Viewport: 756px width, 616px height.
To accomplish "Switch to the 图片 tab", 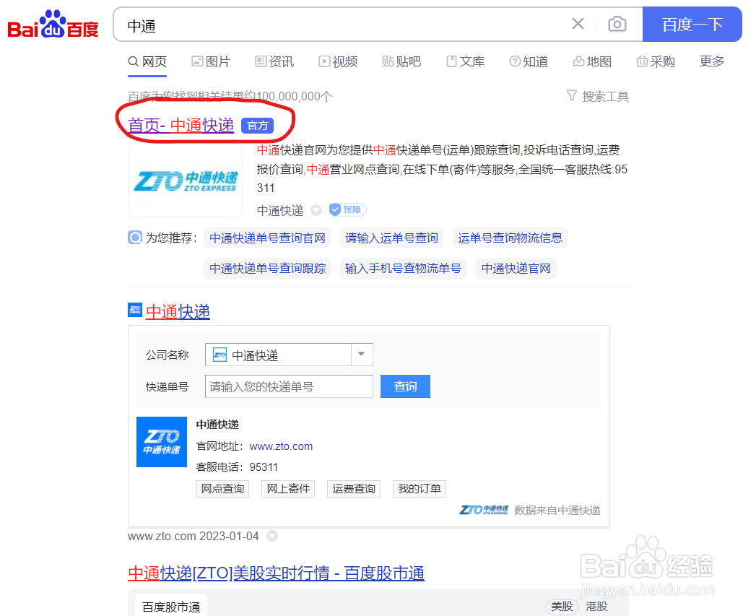I will [211, 62].
